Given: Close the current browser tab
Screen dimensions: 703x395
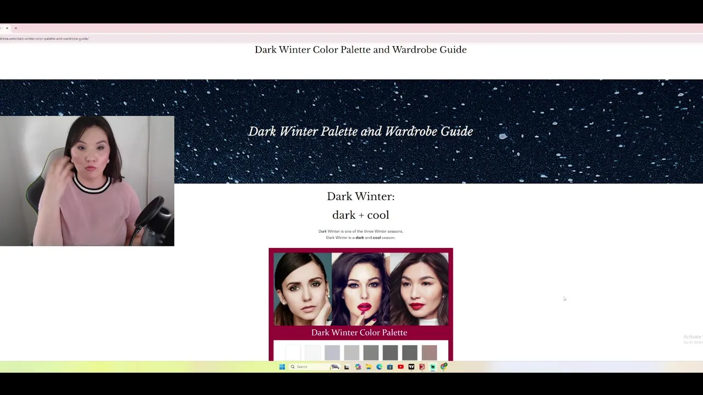Looking at the screenshot, I should click(7, 28).
